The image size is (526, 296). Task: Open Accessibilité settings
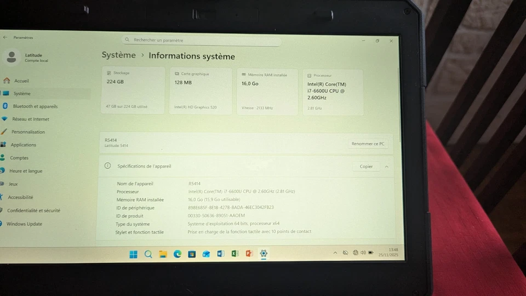[20, 197]
